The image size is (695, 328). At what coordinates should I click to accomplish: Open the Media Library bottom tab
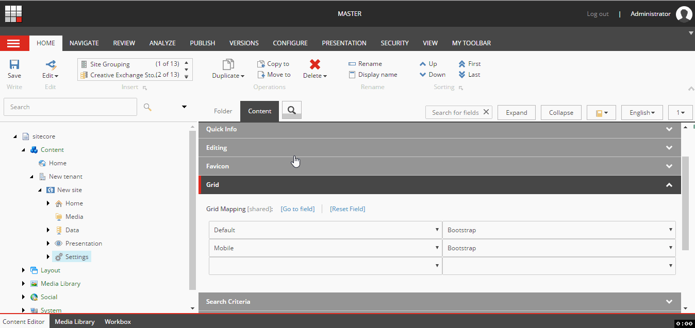click(75, 322)
